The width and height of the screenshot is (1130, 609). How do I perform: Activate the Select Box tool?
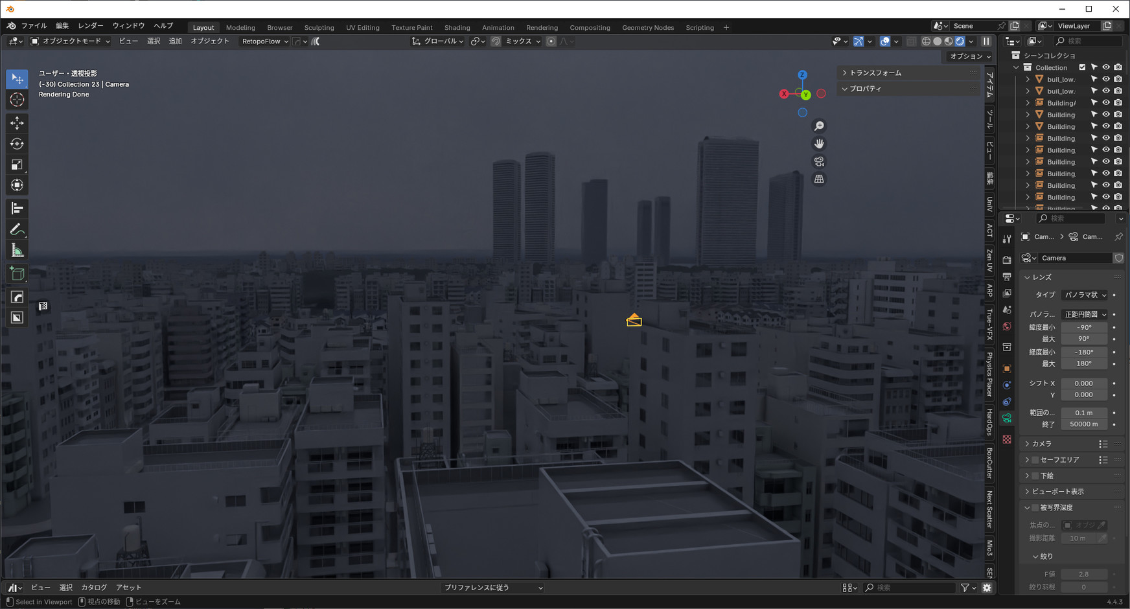click(17, 79)
